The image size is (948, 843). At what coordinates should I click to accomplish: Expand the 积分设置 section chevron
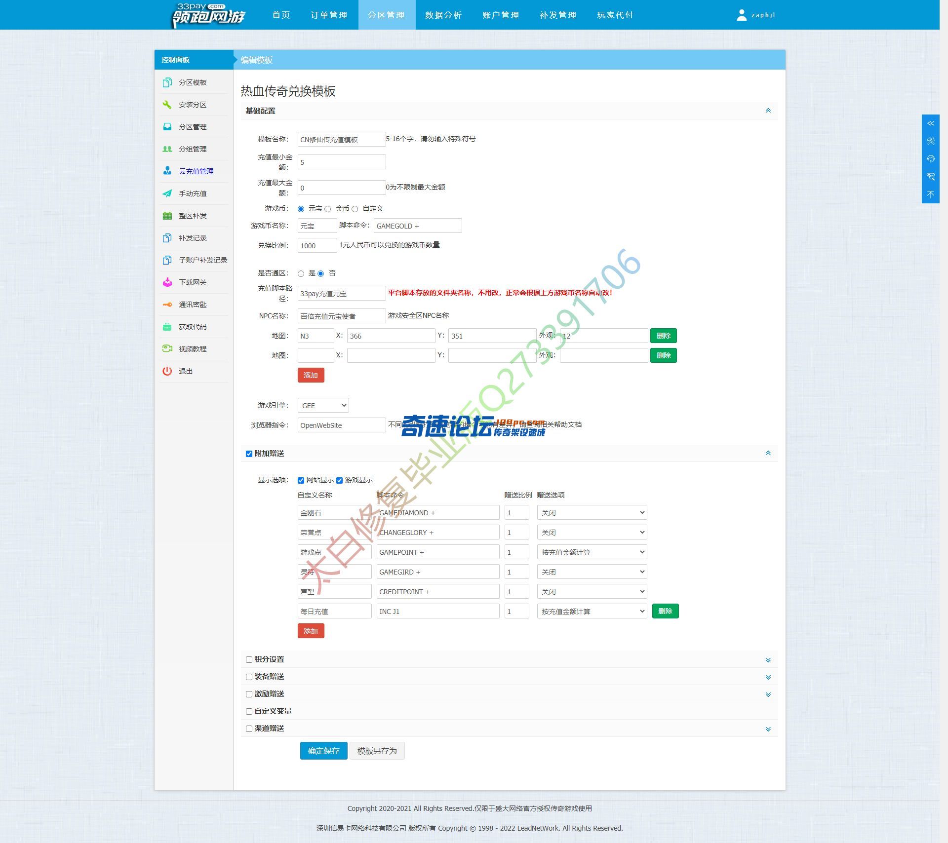(768, 660)
